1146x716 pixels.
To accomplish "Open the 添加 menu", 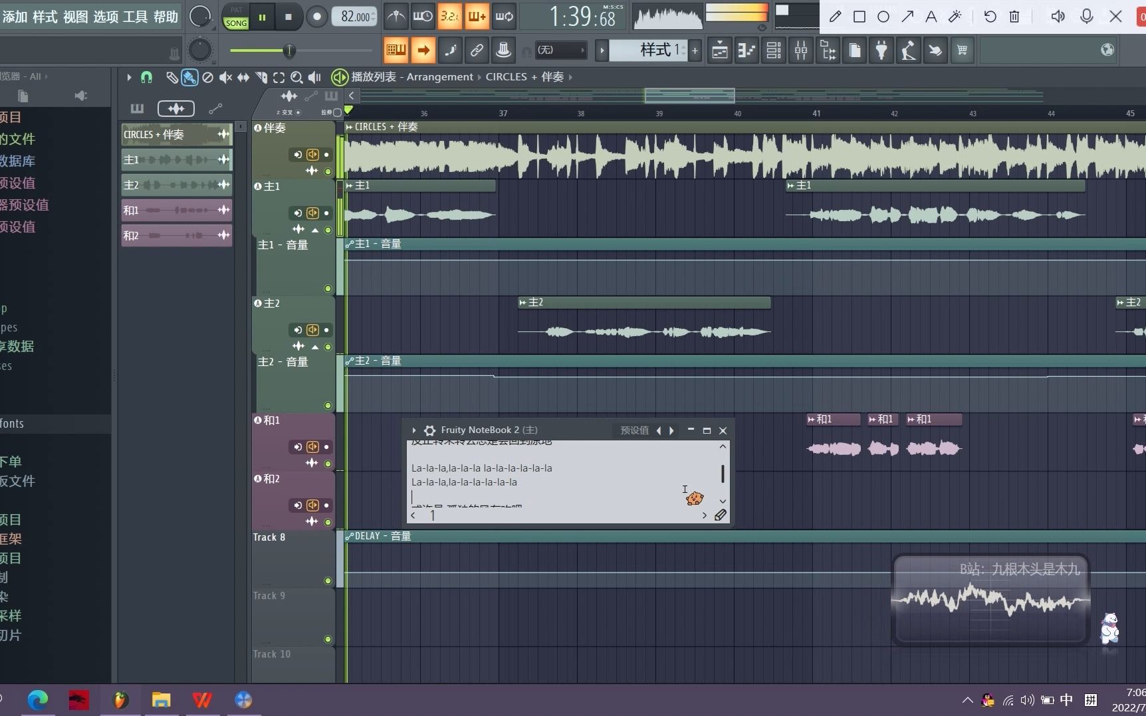I will (15, 17).
